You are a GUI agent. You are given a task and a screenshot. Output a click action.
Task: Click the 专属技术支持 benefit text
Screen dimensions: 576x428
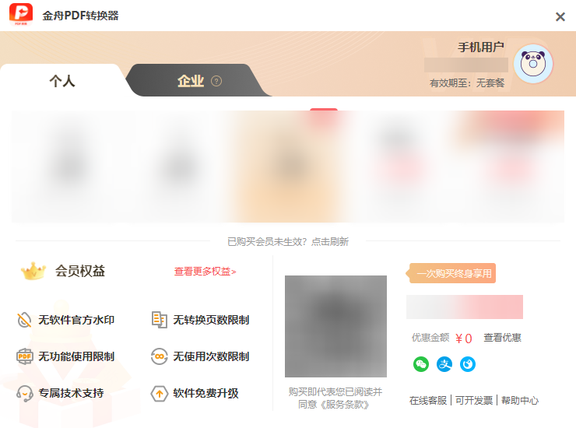(x=72, y=393)
